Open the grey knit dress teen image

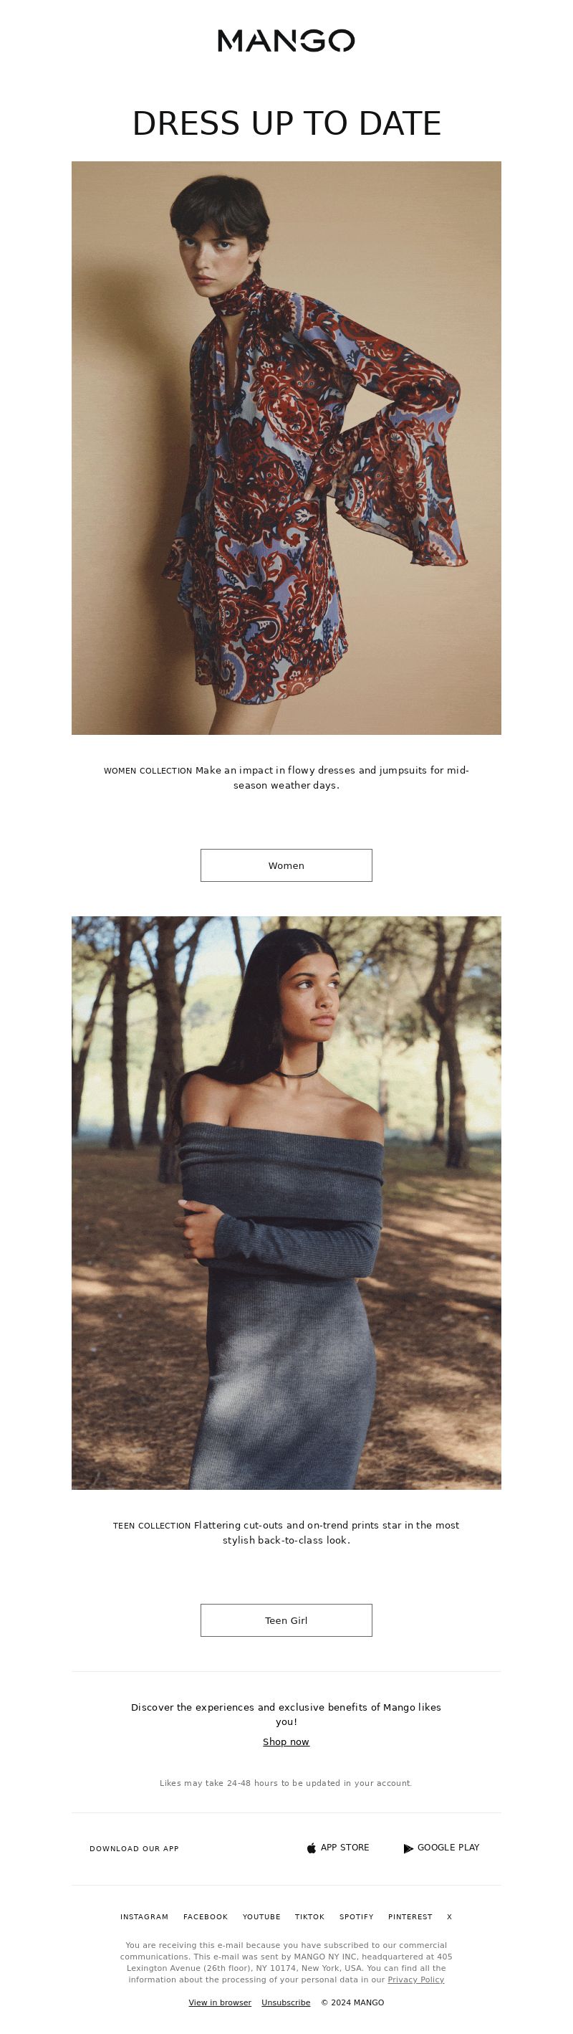(x=286, y=1202)
